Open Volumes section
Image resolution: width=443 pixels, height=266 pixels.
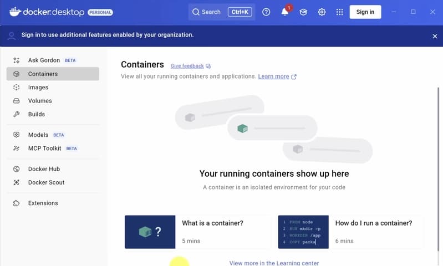(x=53, y=101)
